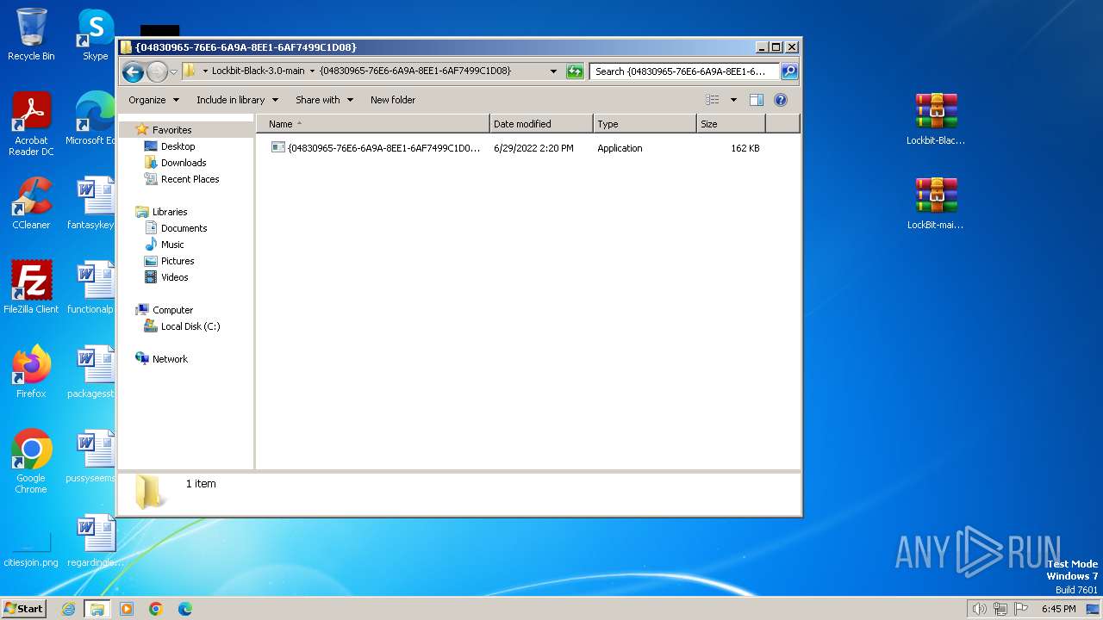Open Include in library menu
Image resolution: width=1103 pixels, height=620 pixels.
pyautogui.click(x=237, y=100)
